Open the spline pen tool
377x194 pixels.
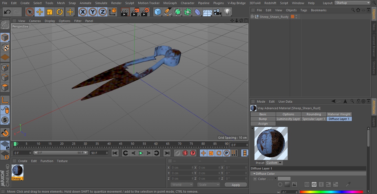point(168,12)
